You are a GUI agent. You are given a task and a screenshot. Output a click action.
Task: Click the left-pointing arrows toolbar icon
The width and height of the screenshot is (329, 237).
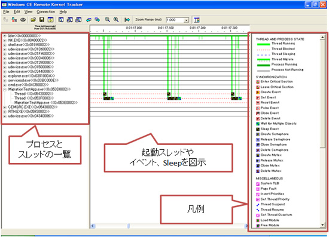[x=89, y=20]
